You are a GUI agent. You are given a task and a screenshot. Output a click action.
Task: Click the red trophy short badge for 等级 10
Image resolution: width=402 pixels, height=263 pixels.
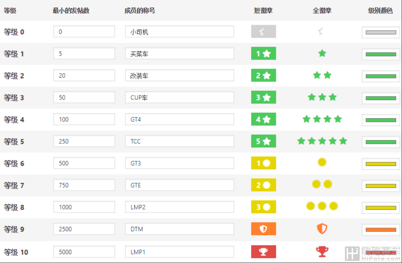[263, 251]
